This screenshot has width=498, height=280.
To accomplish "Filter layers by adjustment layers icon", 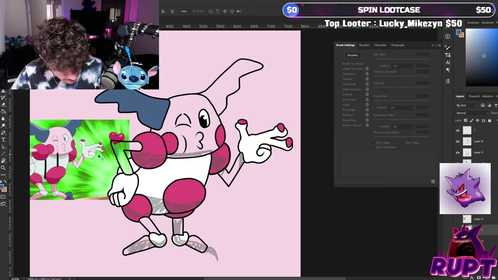I will coord(489,105).
